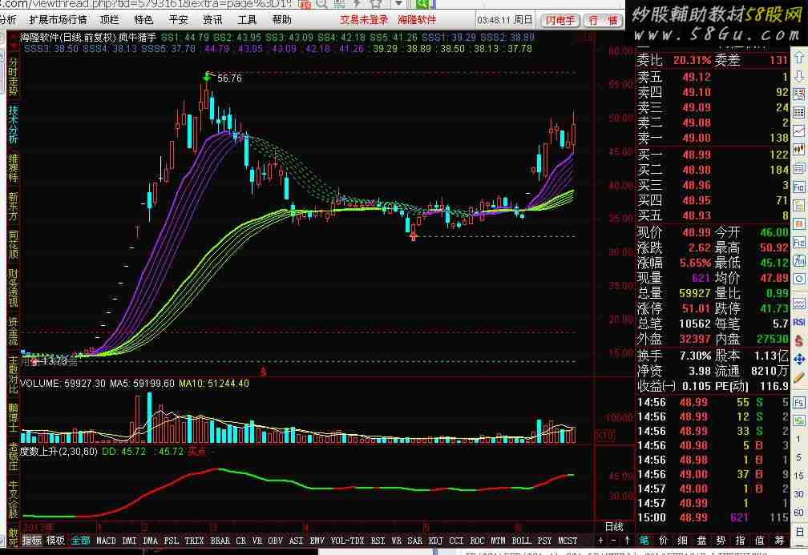Switch to the 值 tab in quote panel
Screen dimensions: 808x555
759,541
